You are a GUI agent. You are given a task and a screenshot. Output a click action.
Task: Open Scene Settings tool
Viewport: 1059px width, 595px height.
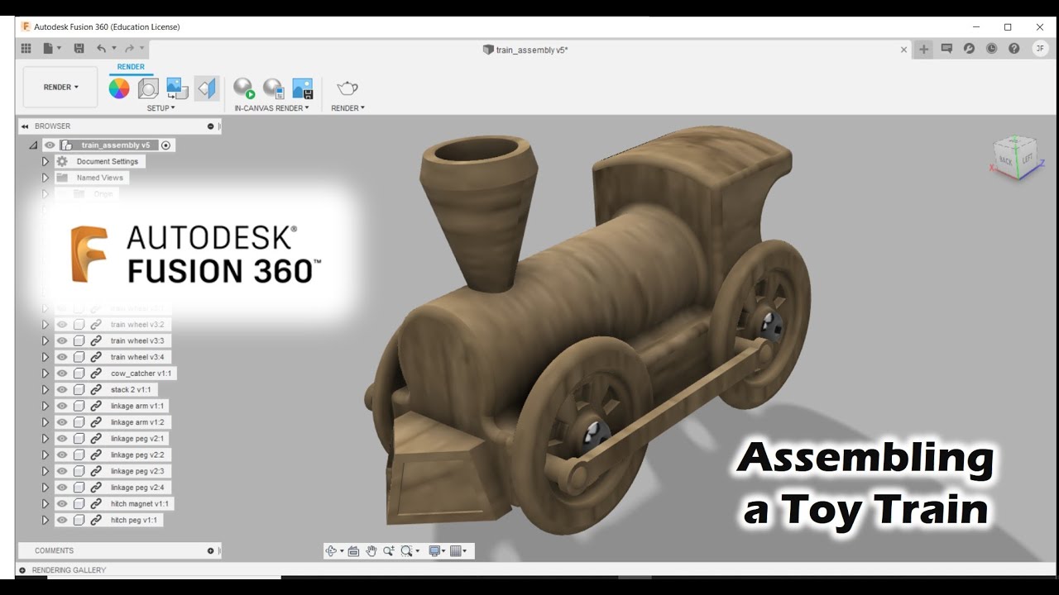(148, 88)
